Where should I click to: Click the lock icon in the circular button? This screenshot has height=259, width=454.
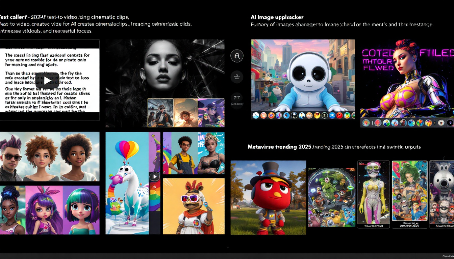click(237, 56)
